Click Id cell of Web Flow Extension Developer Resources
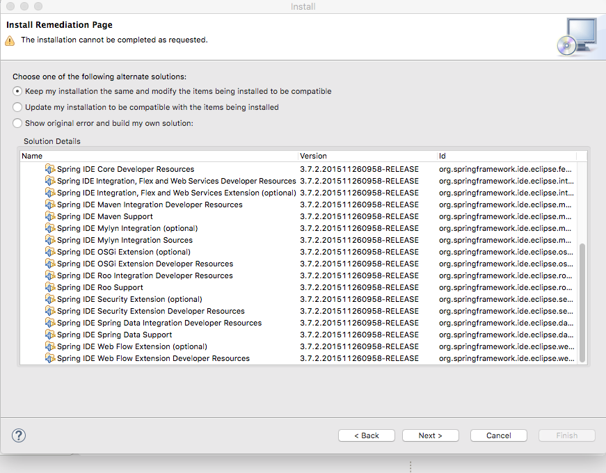Image resolution: width=606 pixels, height=473 pixels. point(507,359)
